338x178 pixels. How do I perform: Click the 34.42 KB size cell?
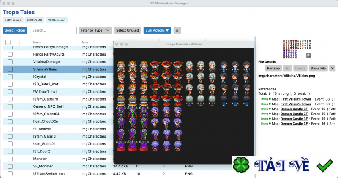(120, 166)
